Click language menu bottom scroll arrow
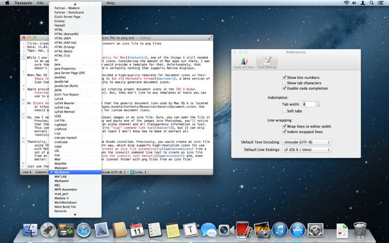Viewport: 389px width, 243px height. (x=75, y=215)
